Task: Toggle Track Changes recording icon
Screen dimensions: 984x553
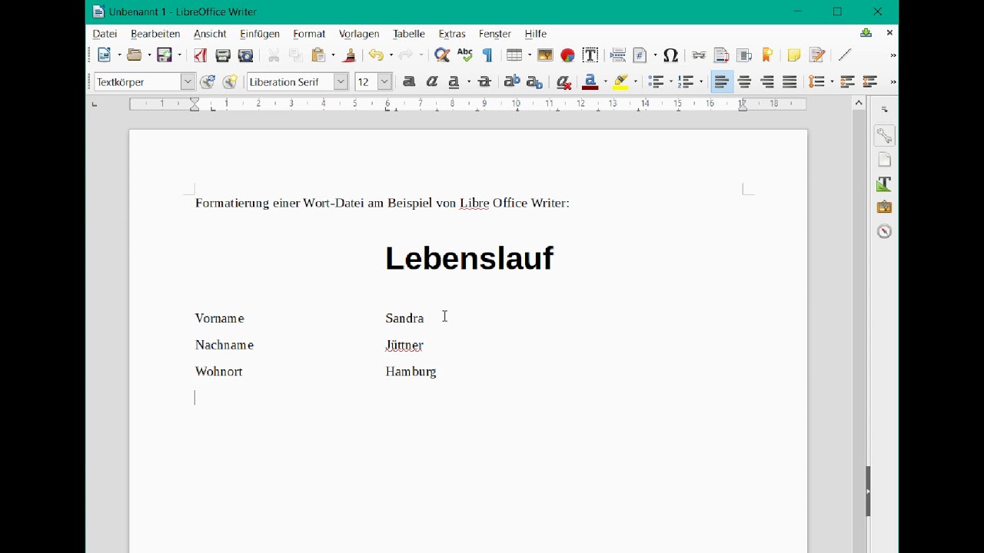Action: point(817,55)
